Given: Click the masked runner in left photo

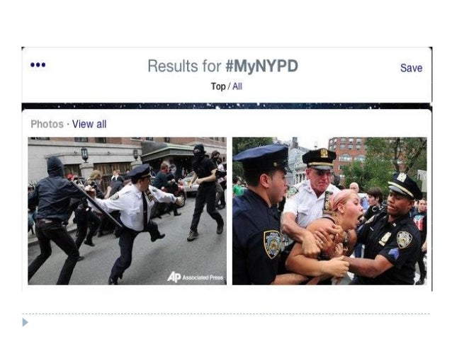Looking at the screenshot, I should (x=206, y=192).
